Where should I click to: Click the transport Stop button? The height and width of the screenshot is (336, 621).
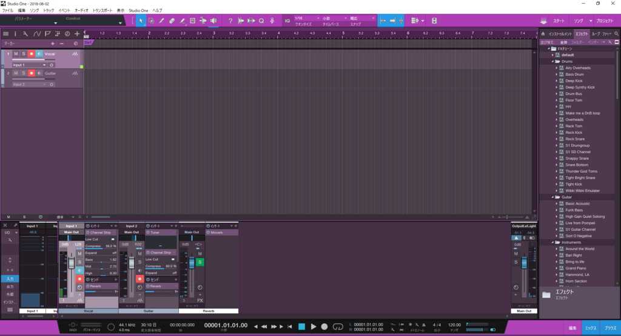[x=302, y=326]
